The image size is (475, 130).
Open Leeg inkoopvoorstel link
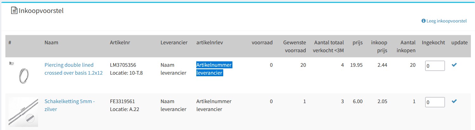446,21
